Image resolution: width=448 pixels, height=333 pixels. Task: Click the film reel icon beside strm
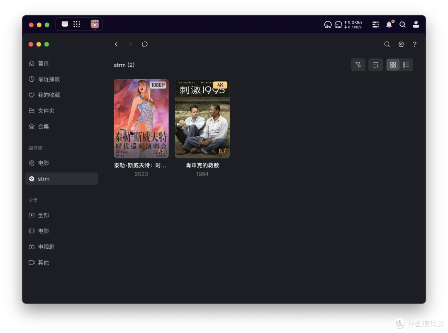pyautogui.click(x=32, y=179)
